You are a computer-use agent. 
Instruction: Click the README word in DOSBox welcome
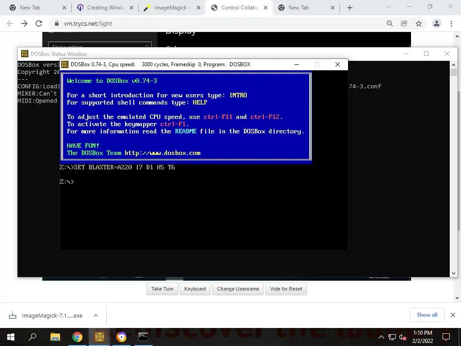[x=185, y=131]
